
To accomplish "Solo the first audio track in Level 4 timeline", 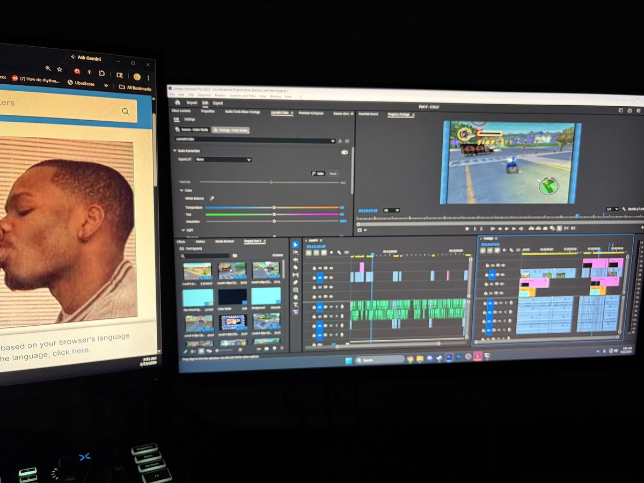I will coord(336,307).
